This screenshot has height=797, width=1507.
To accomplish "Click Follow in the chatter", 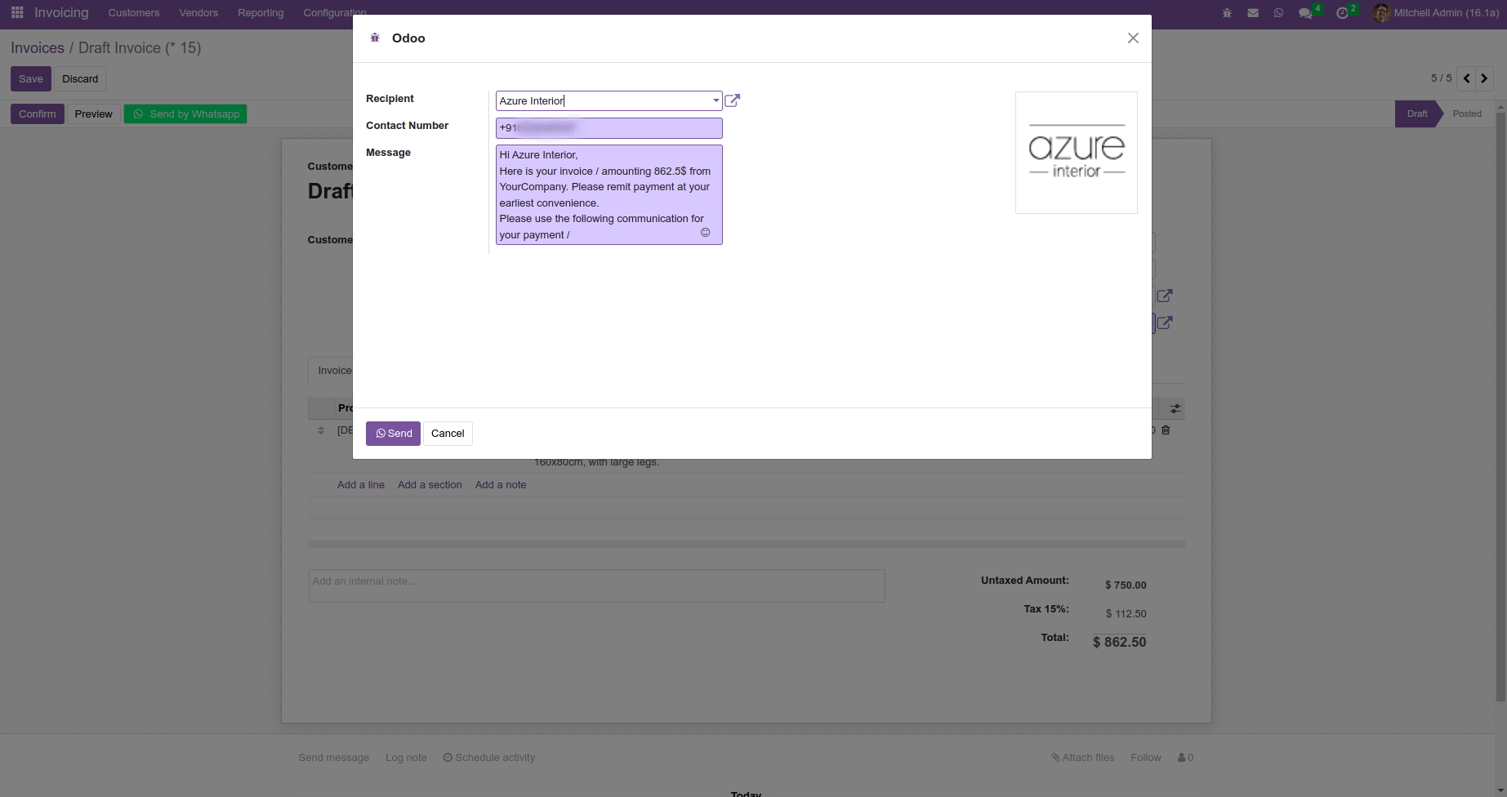I will 1146,758.
